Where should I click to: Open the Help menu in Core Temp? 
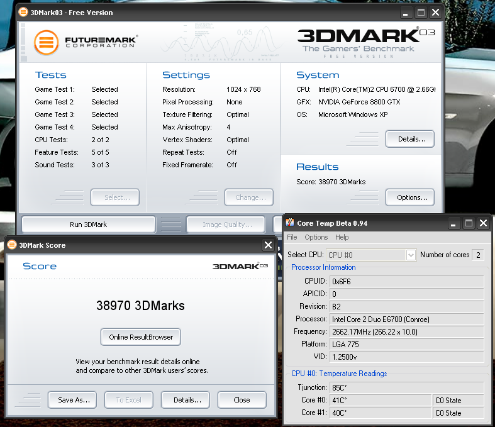342,237
